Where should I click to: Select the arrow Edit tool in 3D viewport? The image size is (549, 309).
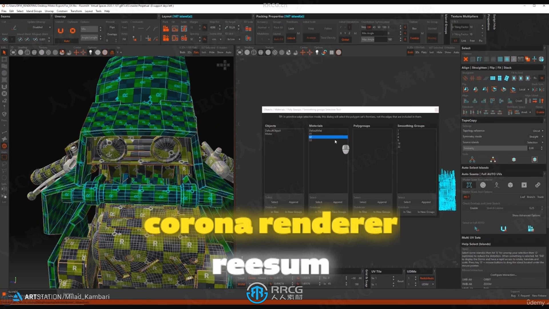4,52
